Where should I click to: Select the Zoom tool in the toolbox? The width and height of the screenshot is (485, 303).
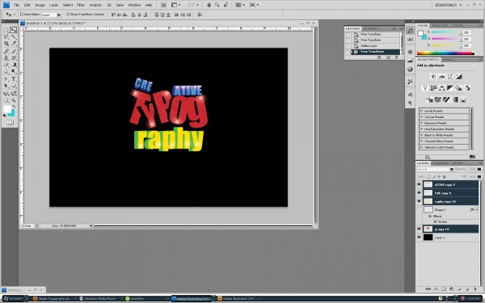click(x=14, y=100)
